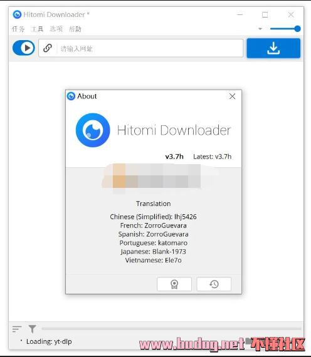Click the link chain icon in URL bar
This screenshot has width=311, height=357.
(48, 48)
